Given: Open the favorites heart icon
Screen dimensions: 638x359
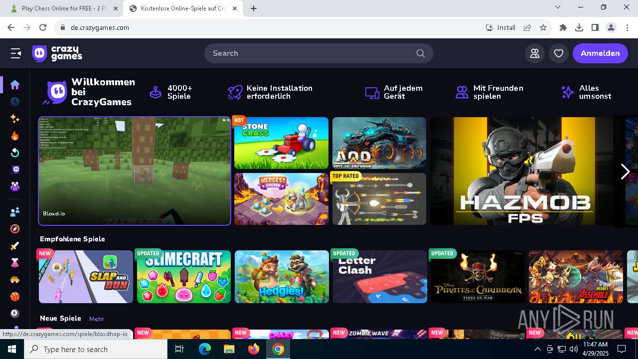Looking at the screenshot, I should (559, 53).
